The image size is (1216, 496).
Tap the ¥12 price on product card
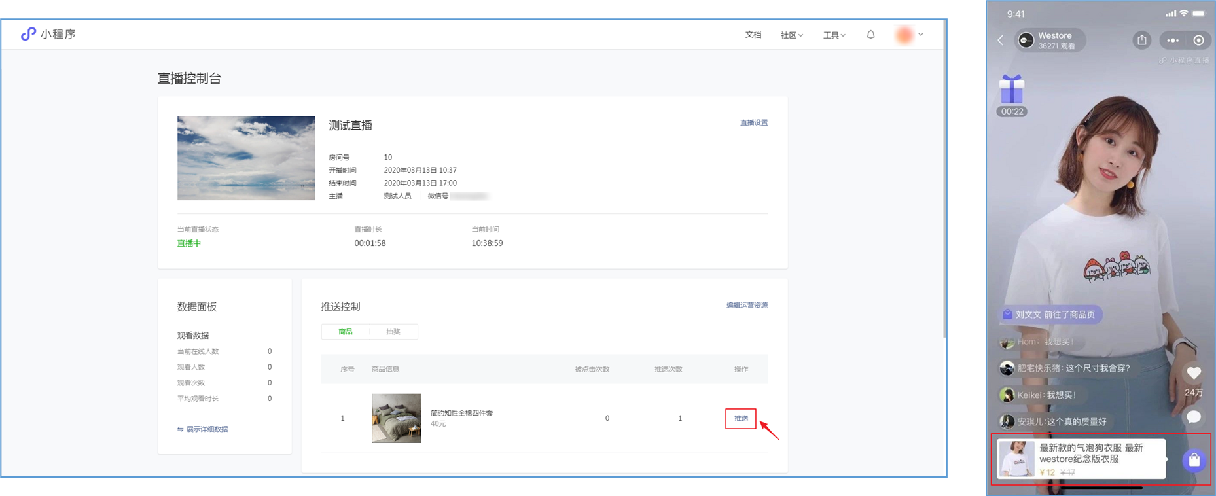click(x=1047, y=472)
